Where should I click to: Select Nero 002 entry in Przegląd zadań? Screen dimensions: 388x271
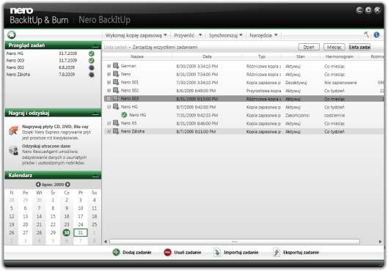pyautogui.click(x=51, y=67)
